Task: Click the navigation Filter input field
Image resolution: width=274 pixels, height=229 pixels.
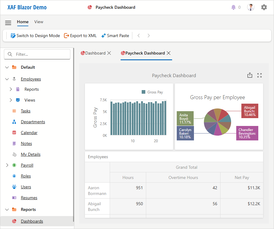Action: click(x=37, y=54)
